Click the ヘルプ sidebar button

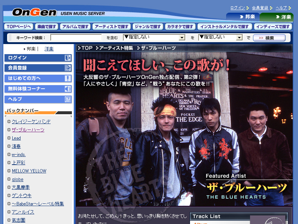(38, 99)
